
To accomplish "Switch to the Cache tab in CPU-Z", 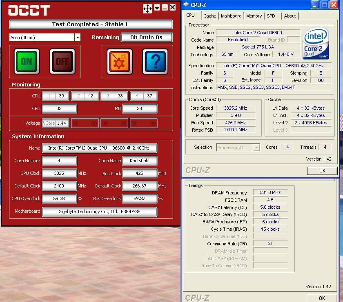I will [209, 16].
